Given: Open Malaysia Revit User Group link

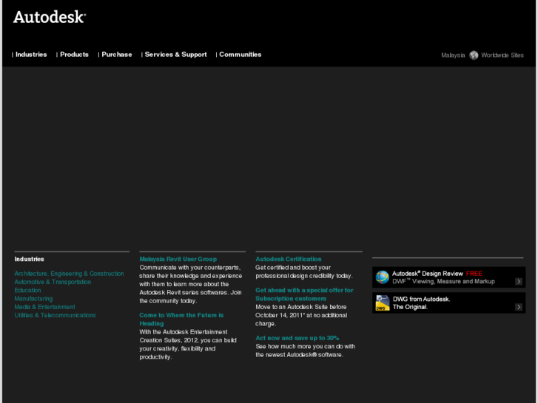Looking at the screenshot, I should (x=178, y=260).
